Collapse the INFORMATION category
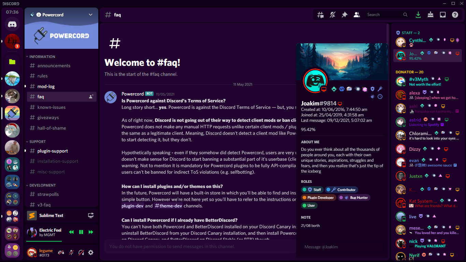The width and height of the screenshot is (466, 262). tap(40, 57)
